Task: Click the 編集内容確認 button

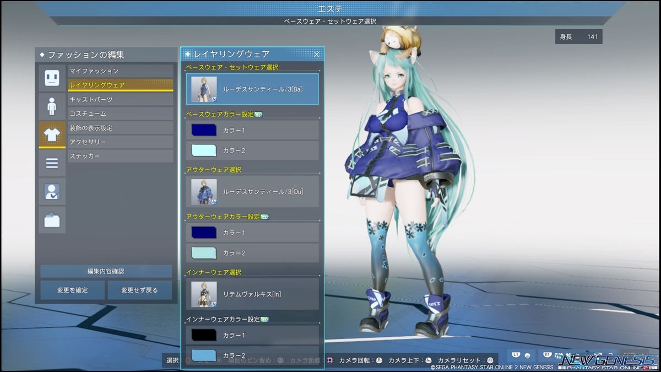Action: pos(106,271)
